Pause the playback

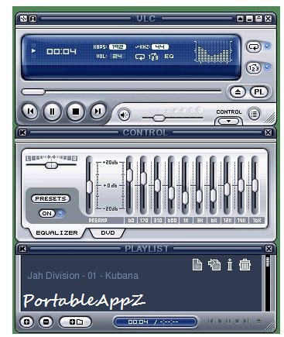pos(53,112)
